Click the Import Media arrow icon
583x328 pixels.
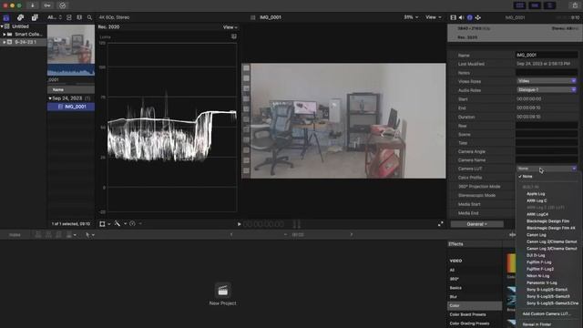pos(33,5)
